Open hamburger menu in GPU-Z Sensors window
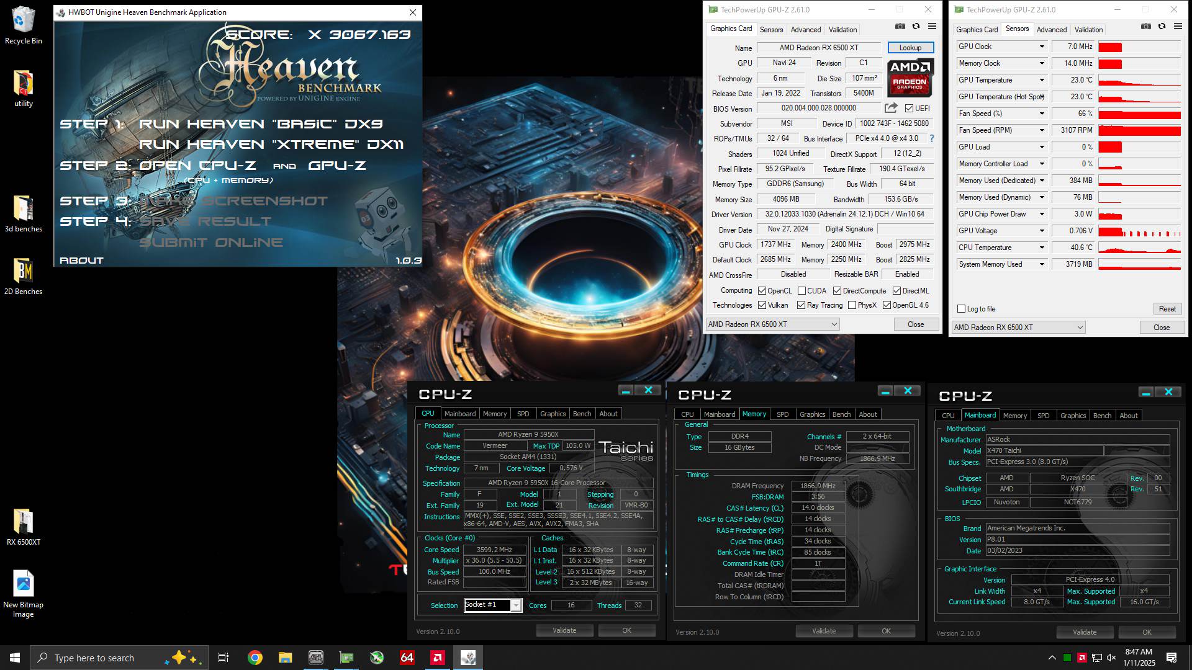Viewport: 1192px width, 670px height. [1178, 27]
